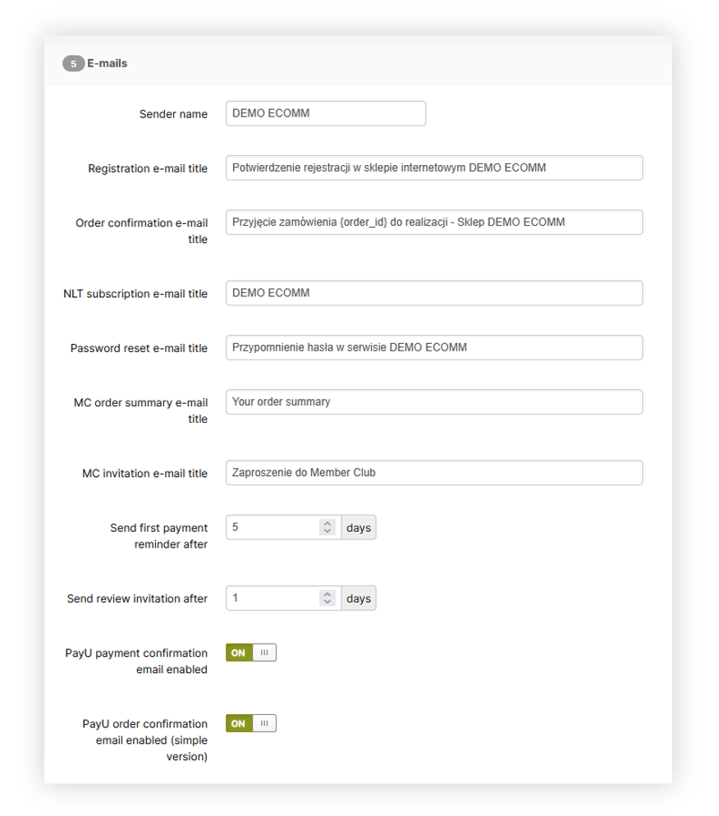Click the 'Sender name' label text
Viewport: 719px width, 816px height.
point(173,114)
